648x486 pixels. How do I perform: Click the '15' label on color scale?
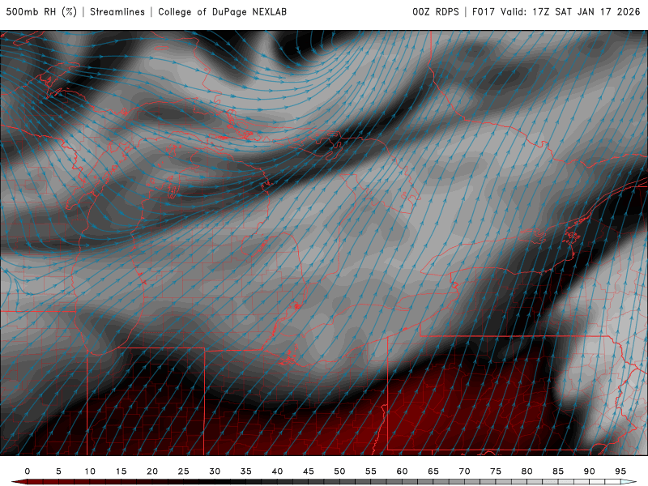click(x=121, y=471)
